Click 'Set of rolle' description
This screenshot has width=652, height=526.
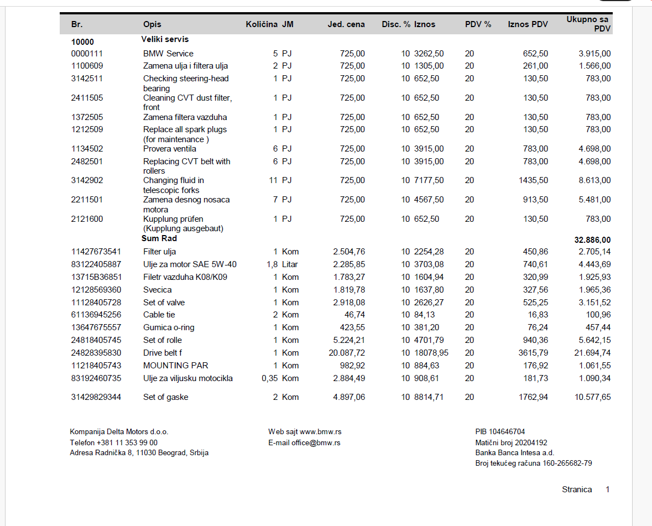pos(163,340)
